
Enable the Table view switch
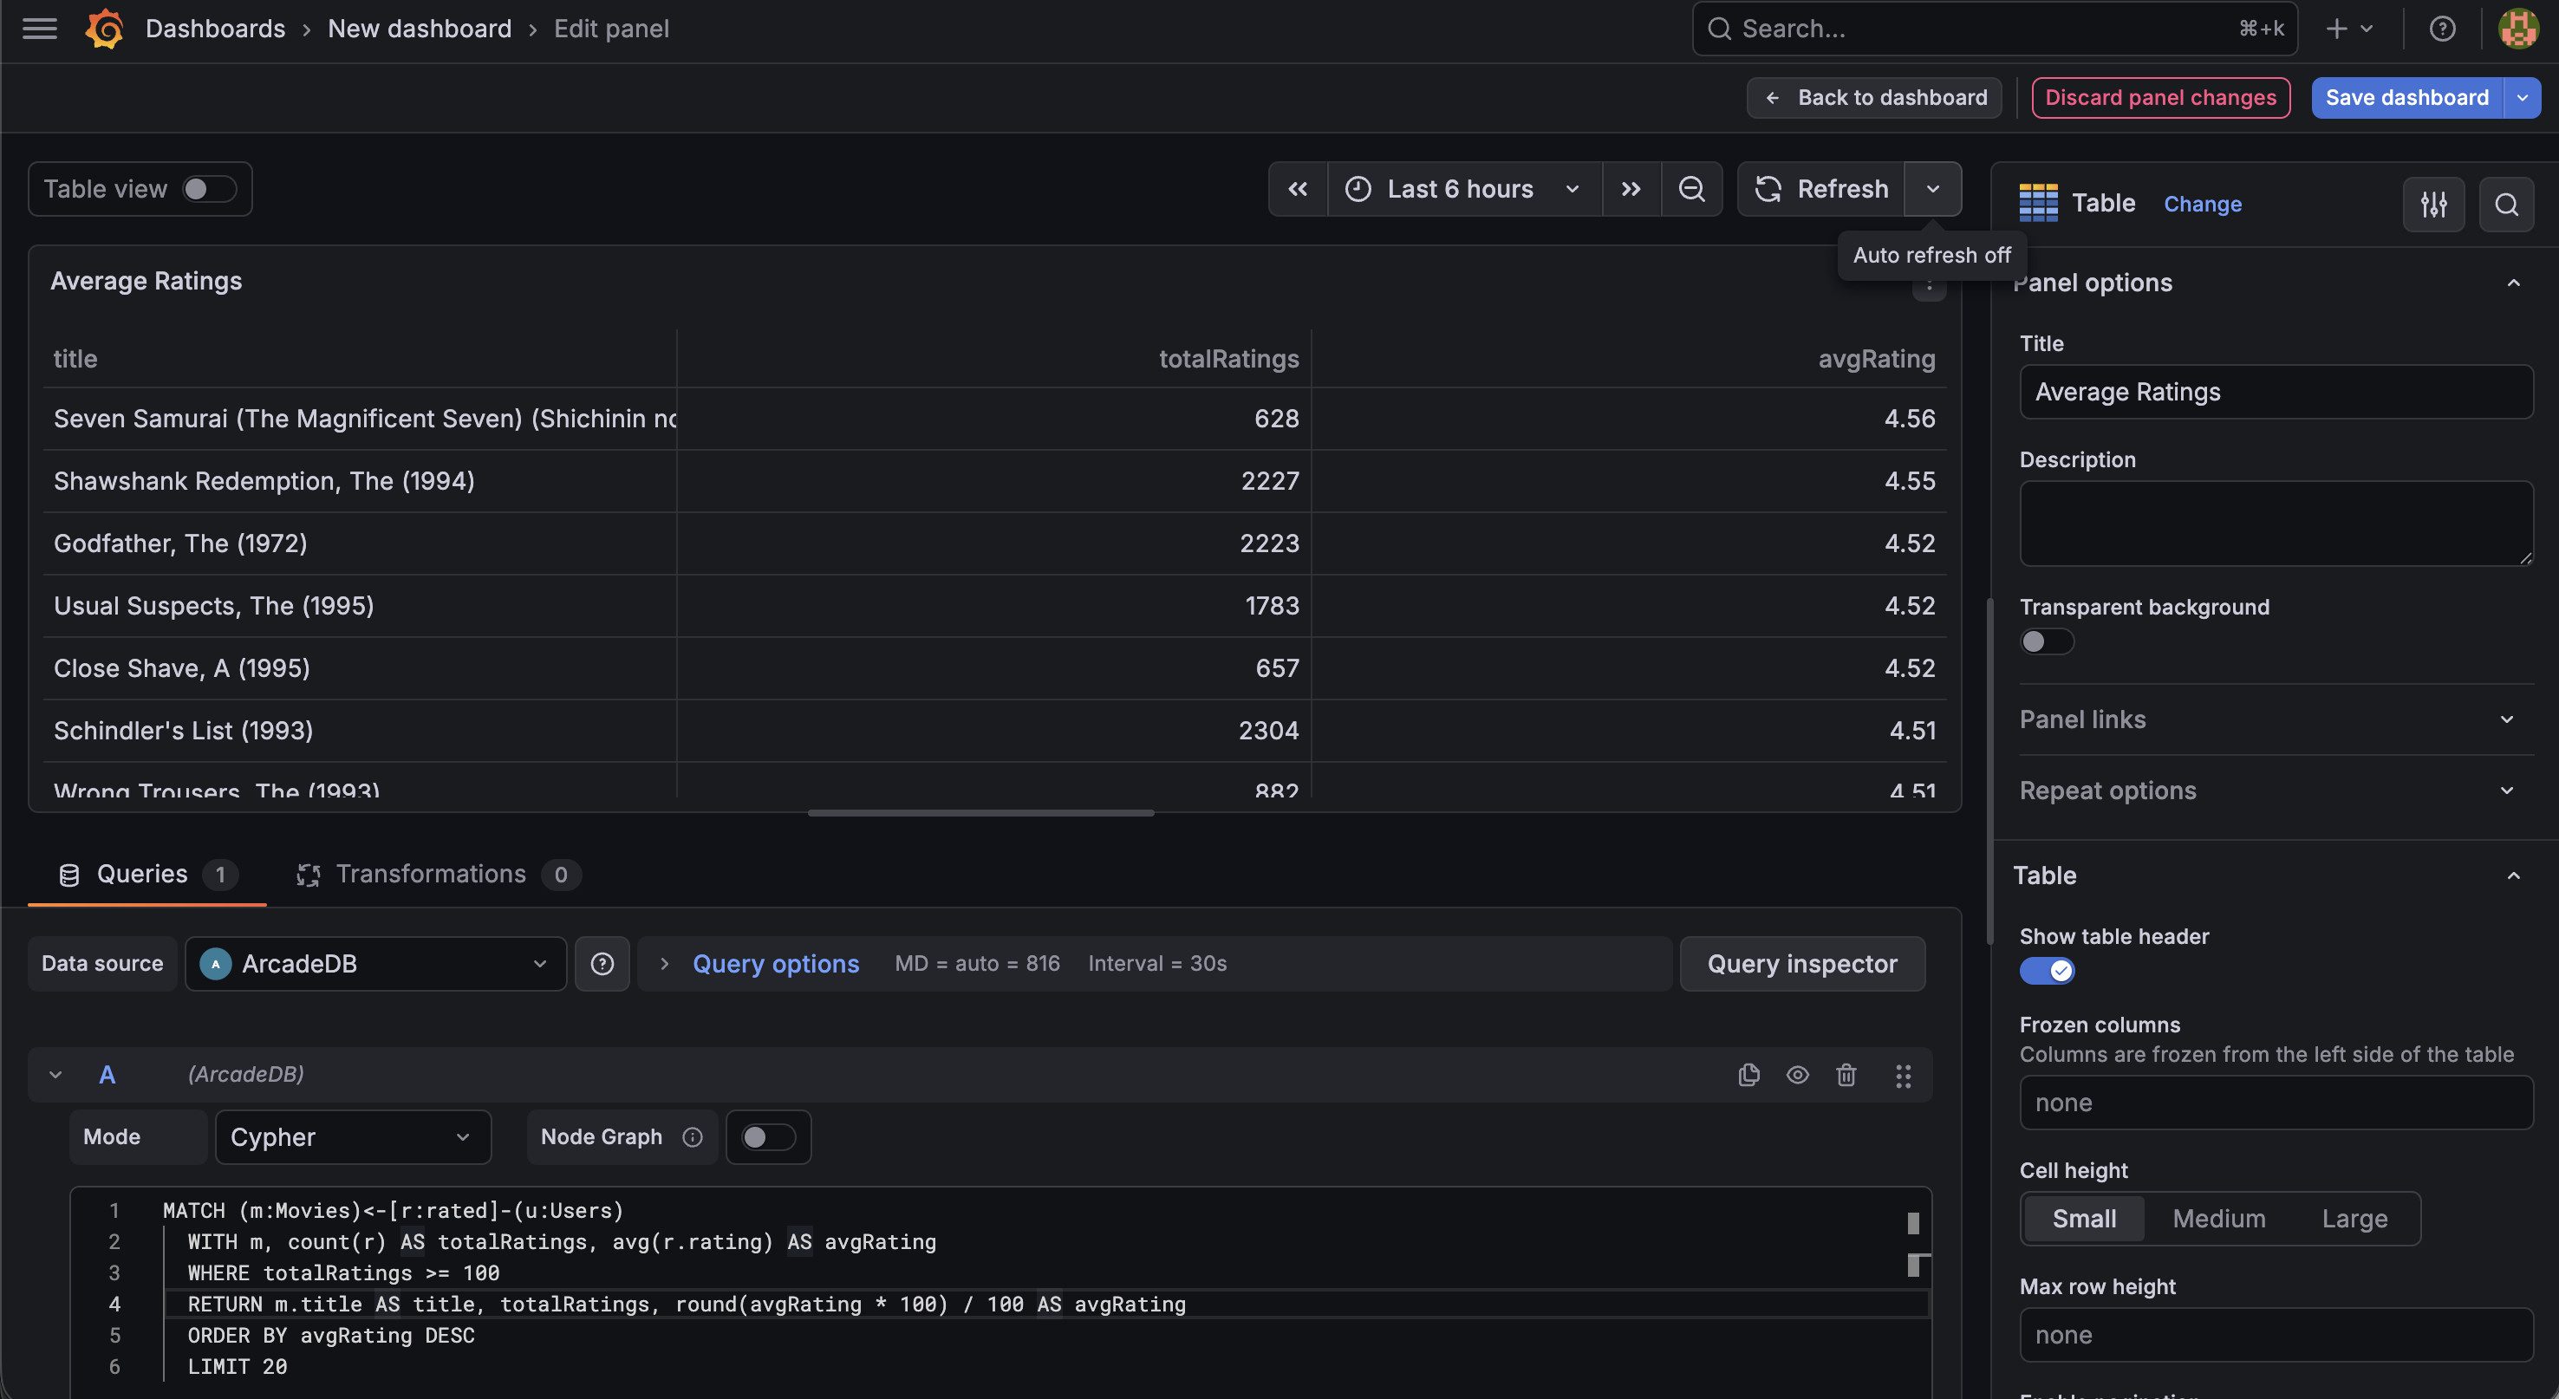coord(210,189)
